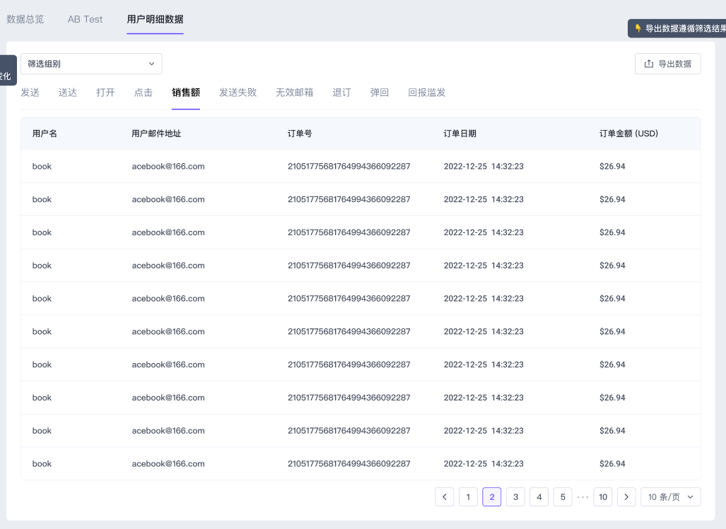Go to page 3 in pagination
The height and width of the screenshot is (529, 726).
515,497
